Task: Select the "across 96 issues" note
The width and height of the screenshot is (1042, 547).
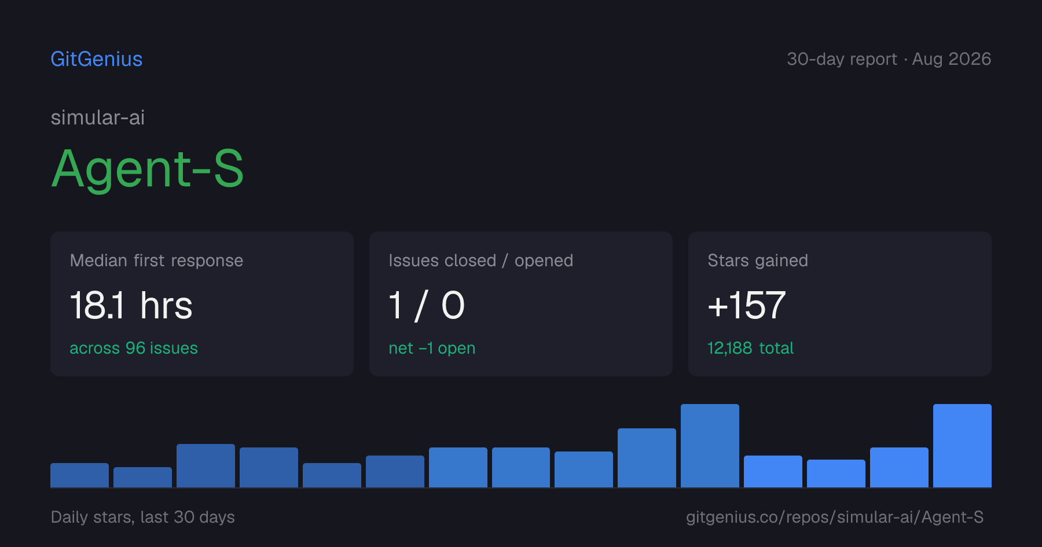Action: tap(134, 348)
